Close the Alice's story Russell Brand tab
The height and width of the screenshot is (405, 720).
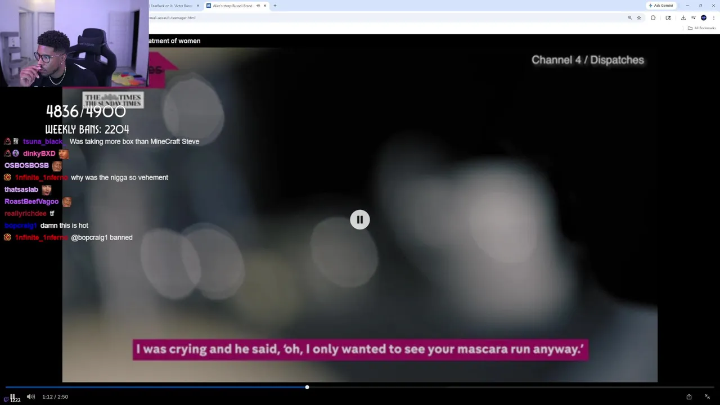pyautogui.click(x=265, y=6)
